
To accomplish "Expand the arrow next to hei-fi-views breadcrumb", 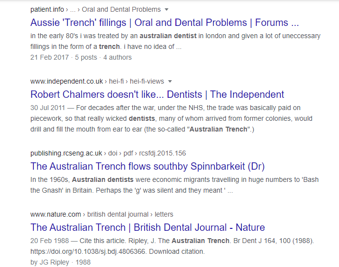I will (x=170, y=81).
